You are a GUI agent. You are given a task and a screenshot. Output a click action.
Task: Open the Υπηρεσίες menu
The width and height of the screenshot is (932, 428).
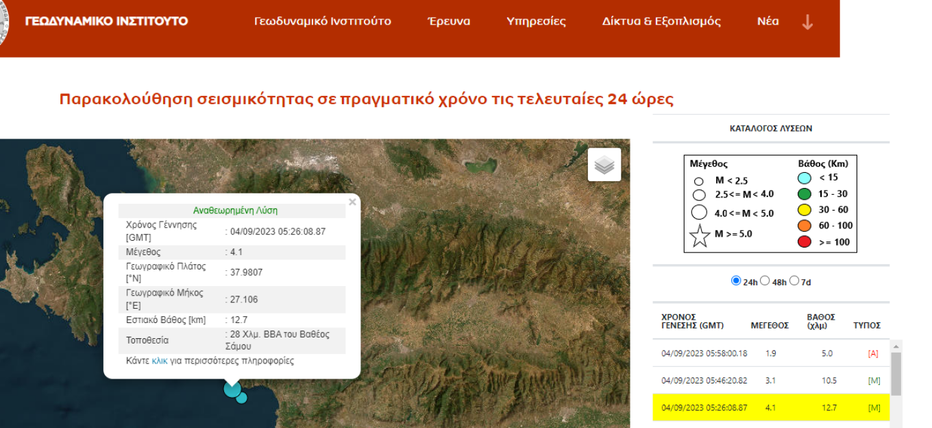click(x=536, y=21)
